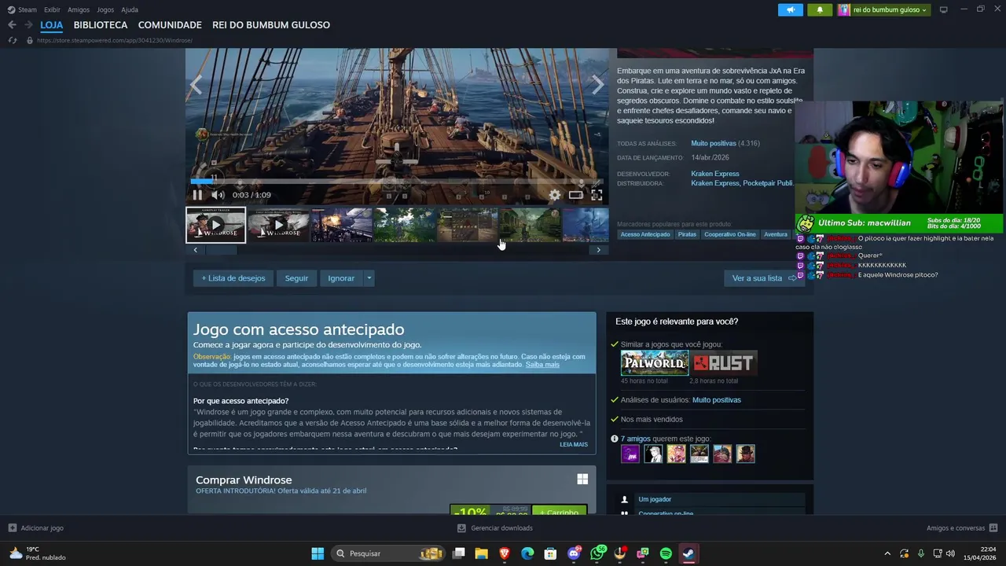Open the Ajuda menu
This screenshot has width=1006, height=566.
(130, 9)
